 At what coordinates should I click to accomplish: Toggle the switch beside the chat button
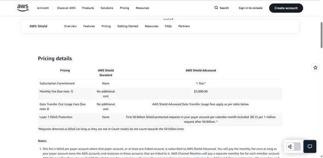(293, 147)
